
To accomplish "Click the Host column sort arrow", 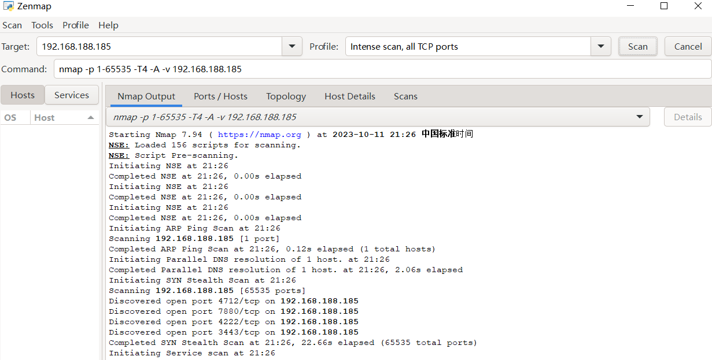I will [x=91, y=117].
